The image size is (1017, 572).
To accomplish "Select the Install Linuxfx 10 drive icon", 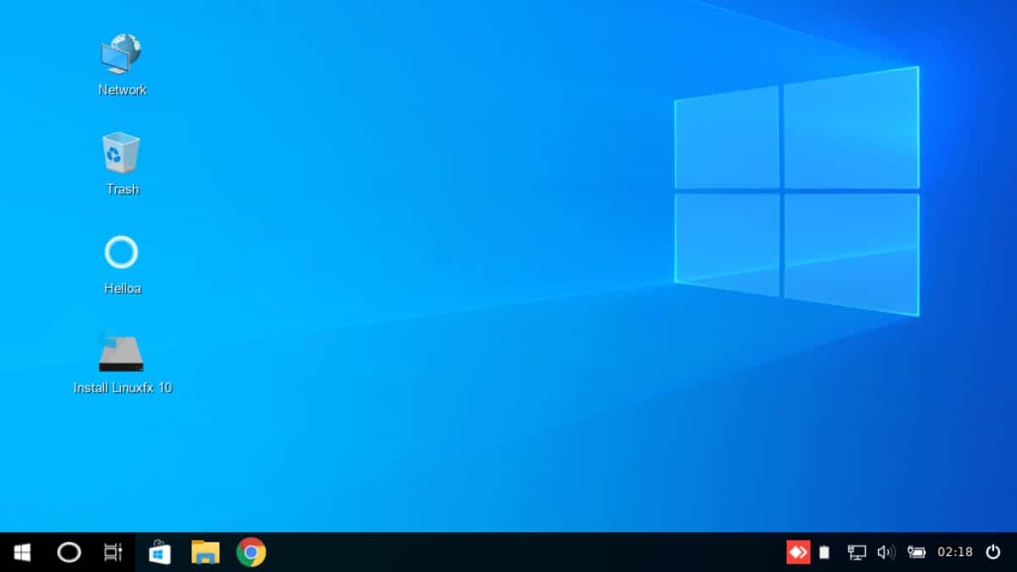I will 121,353.
